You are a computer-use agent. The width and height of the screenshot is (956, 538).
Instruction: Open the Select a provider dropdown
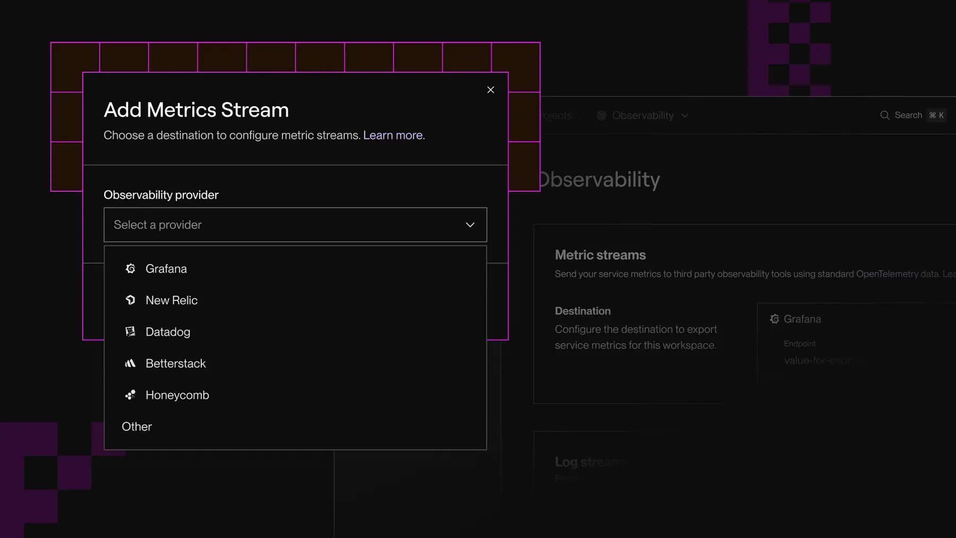295,225
